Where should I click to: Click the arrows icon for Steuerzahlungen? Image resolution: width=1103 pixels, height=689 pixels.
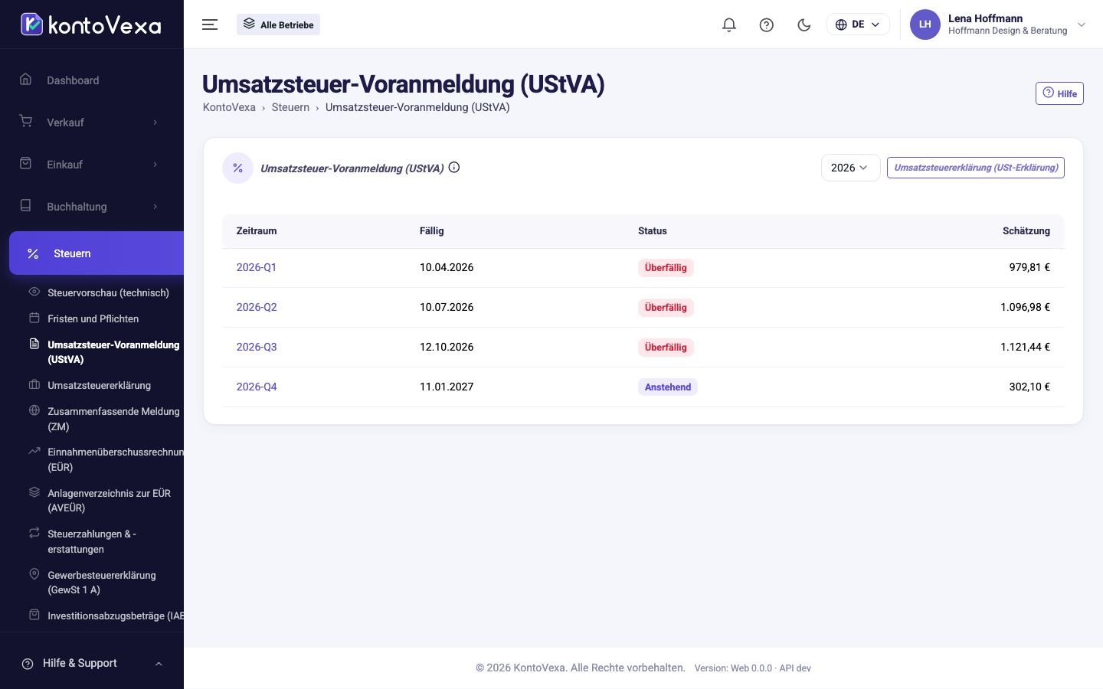pyautogui.click(x=34, y=533)
